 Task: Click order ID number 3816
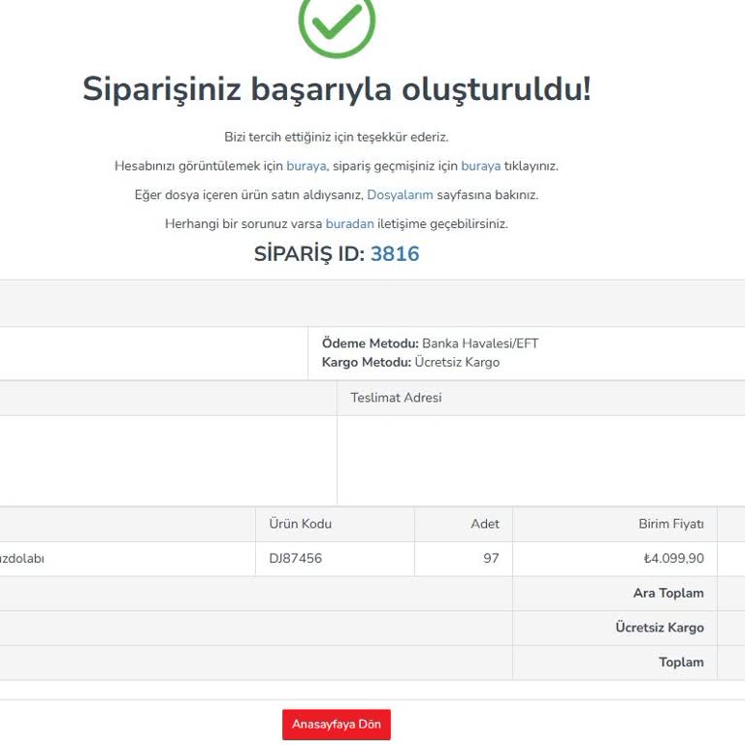tap(395, 254)
